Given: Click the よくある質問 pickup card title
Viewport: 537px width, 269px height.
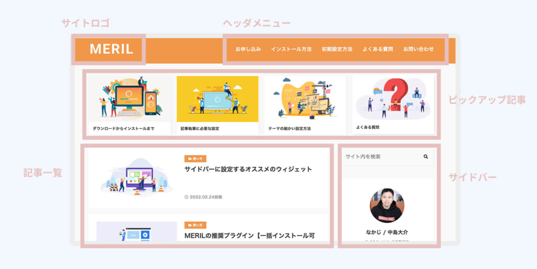Looking at the screenshot, I should point(368,127).
